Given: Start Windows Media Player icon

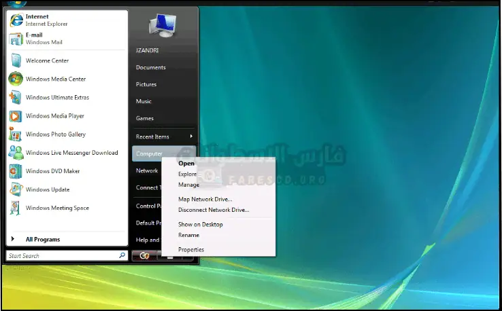Looking at the screenshot, I should click(x=15, y=116).
